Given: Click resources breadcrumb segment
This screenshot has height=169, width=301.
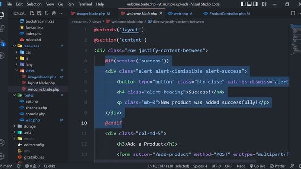Looking at the screenshot, I should [80, 22].
